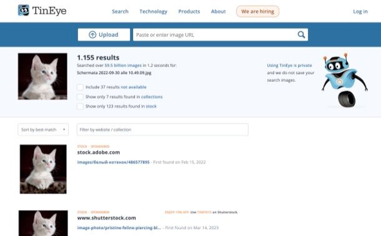This screenshot has width=381, height=236.
Task: Check Show only 7 results in collections
Action: 80,97
